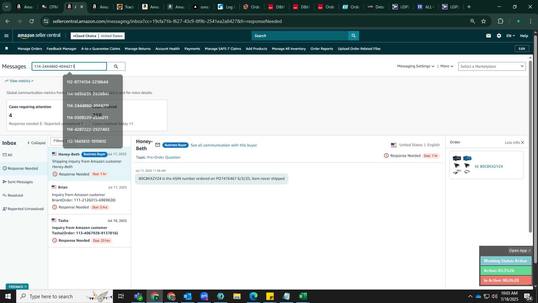The height and width of the screenshot is (303, 538).
Task: Show hidden system tray icons
Action: (x=470, y=296)
